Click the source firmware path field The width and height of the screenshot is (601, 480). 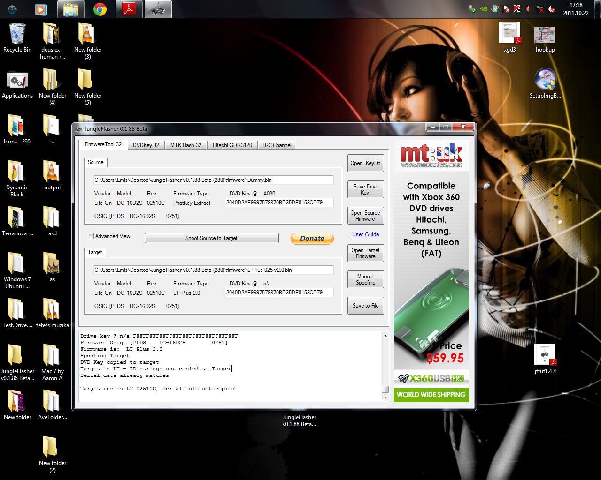click(x=213, y=180)
